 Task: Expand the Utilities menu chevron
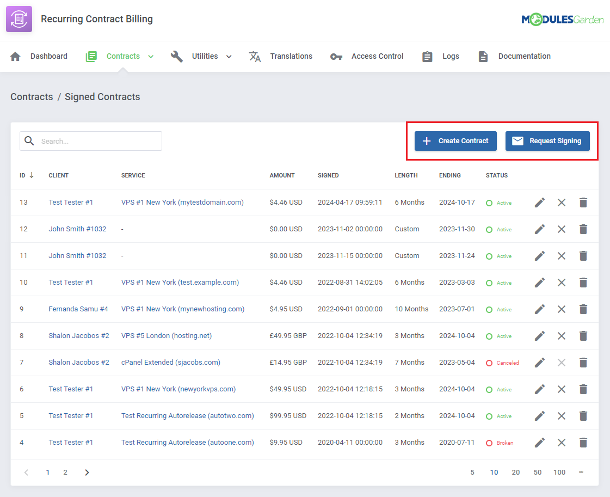pyautogui.click(x=229, y=57)
